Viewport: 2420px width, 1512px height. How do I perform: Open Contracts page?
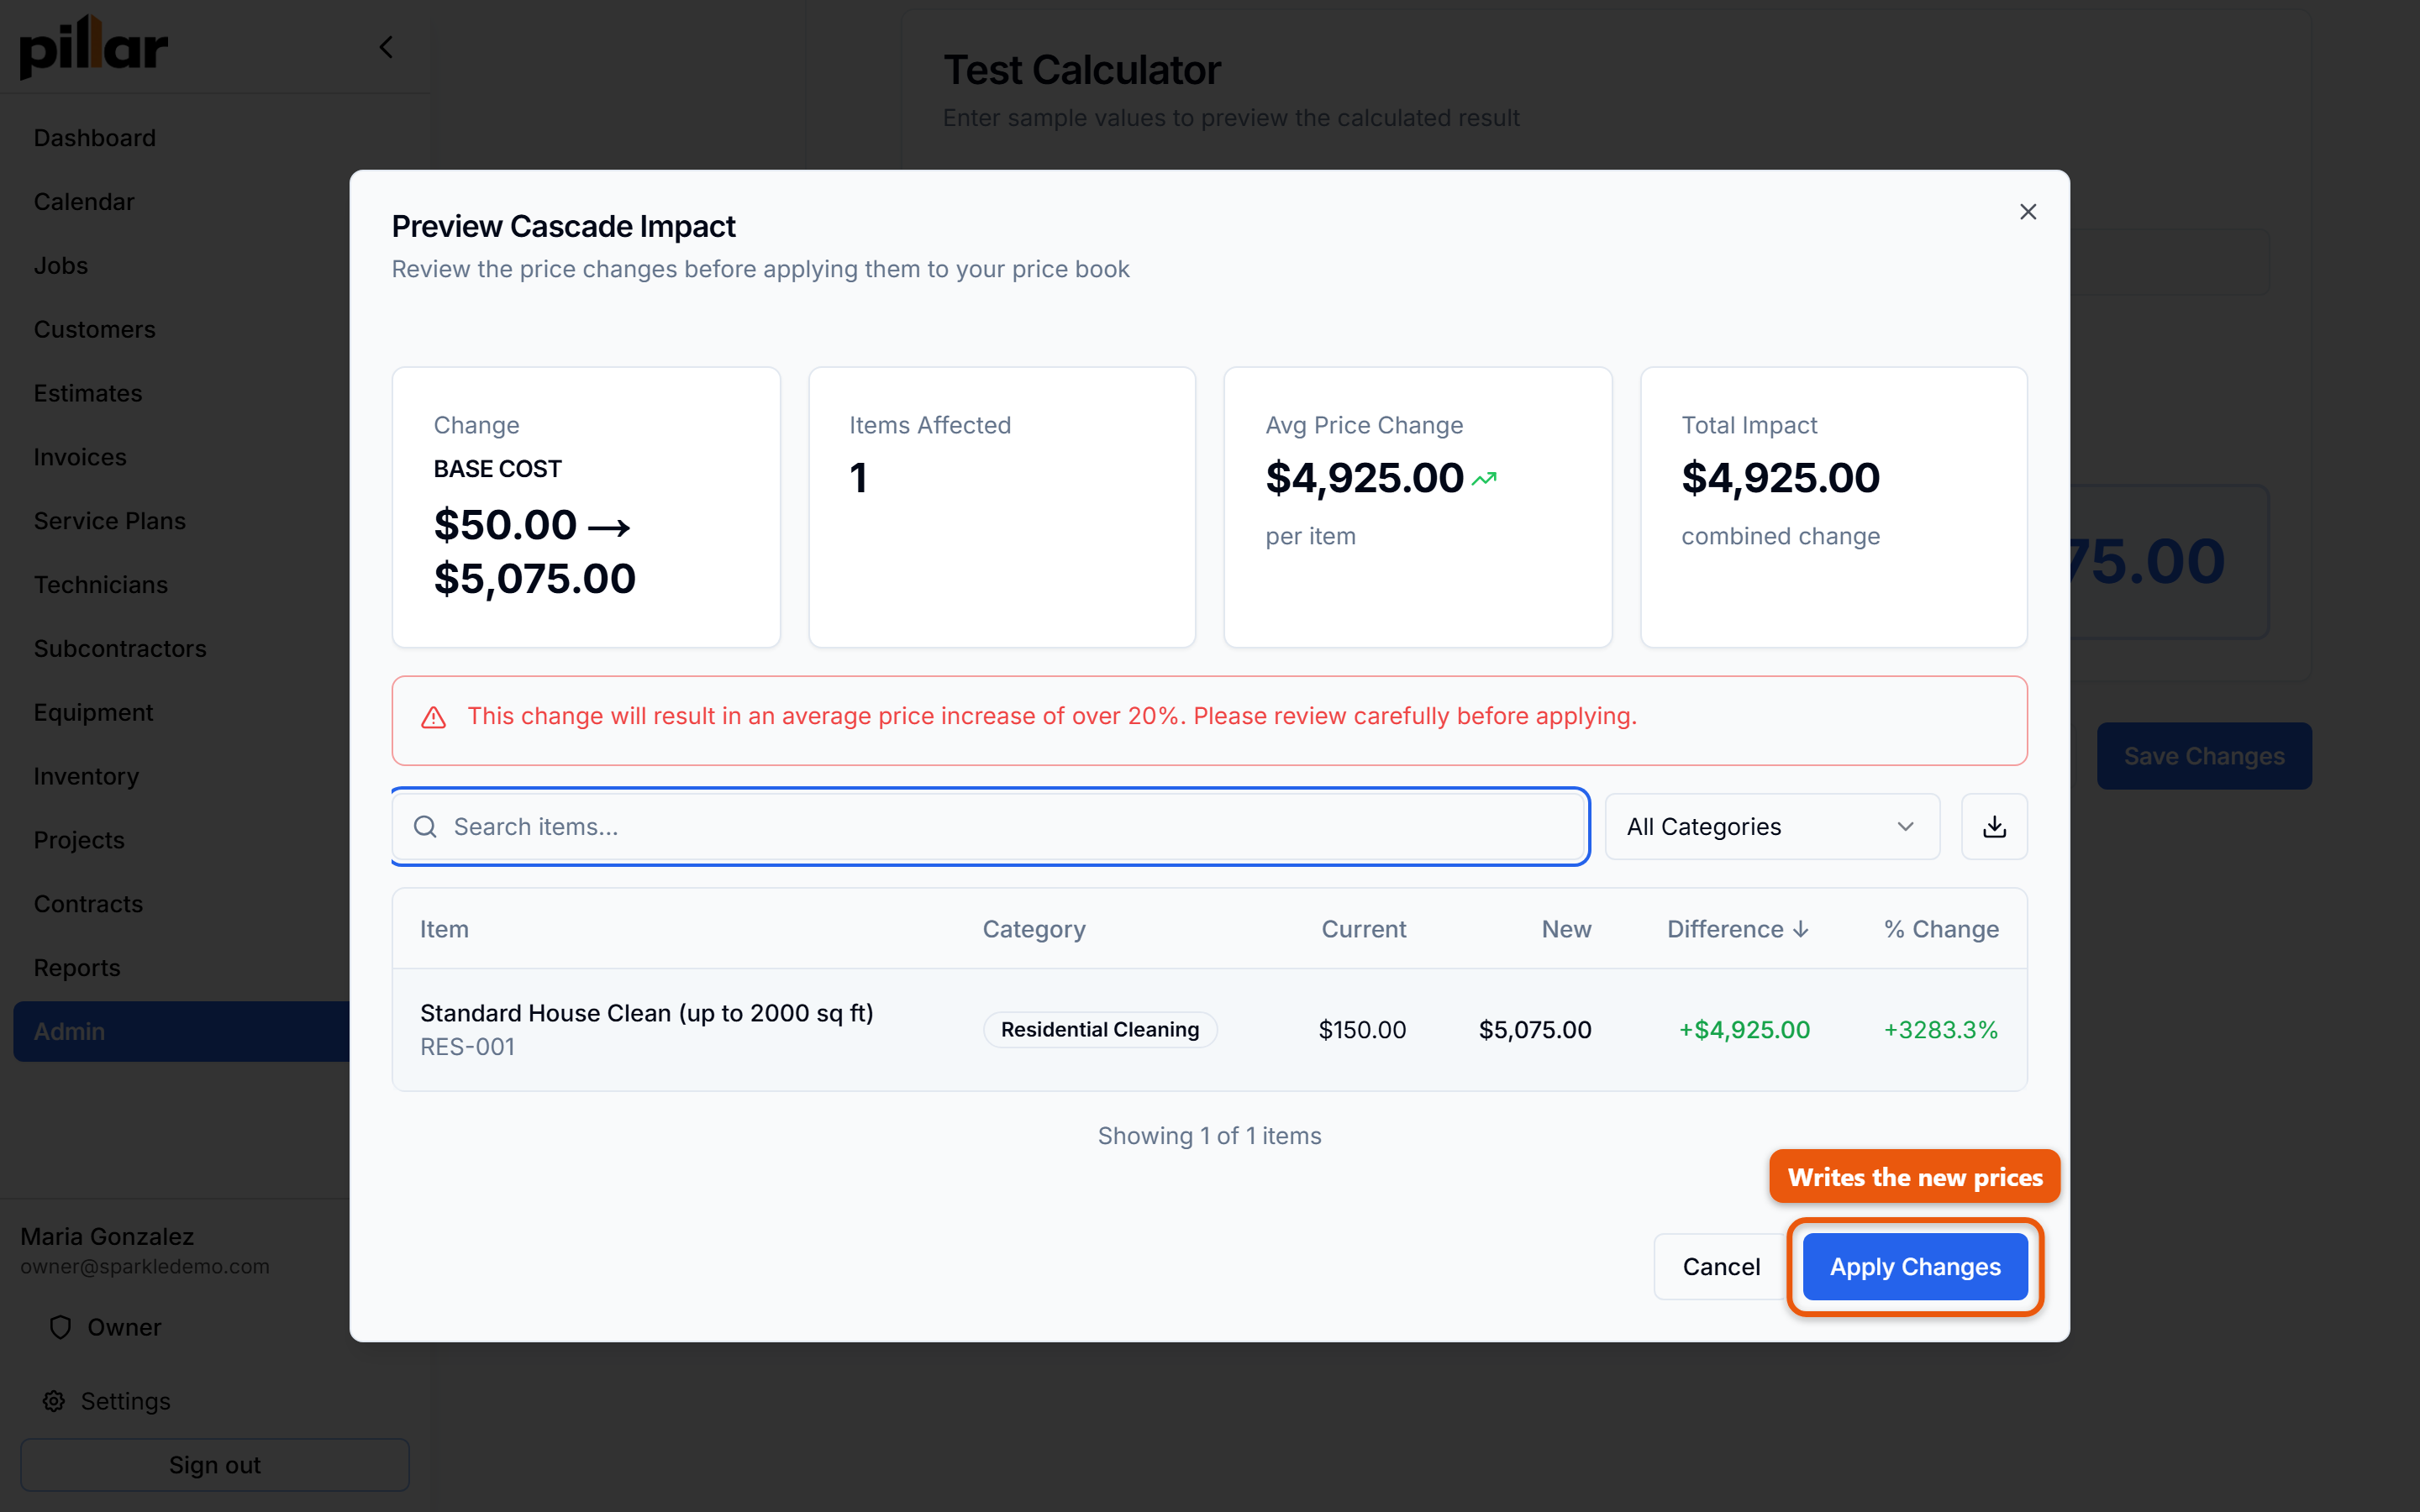click(x=88, y=904)
